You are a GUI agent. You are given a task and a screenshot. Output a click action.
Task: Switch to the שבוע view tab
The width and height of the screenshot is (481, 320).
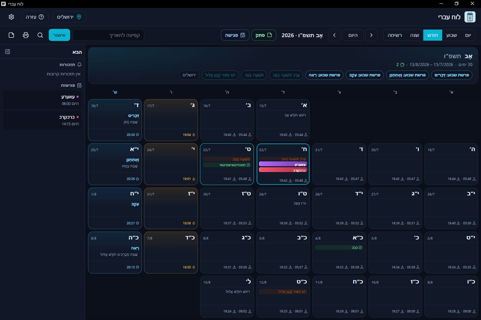(x=451, y=35)
